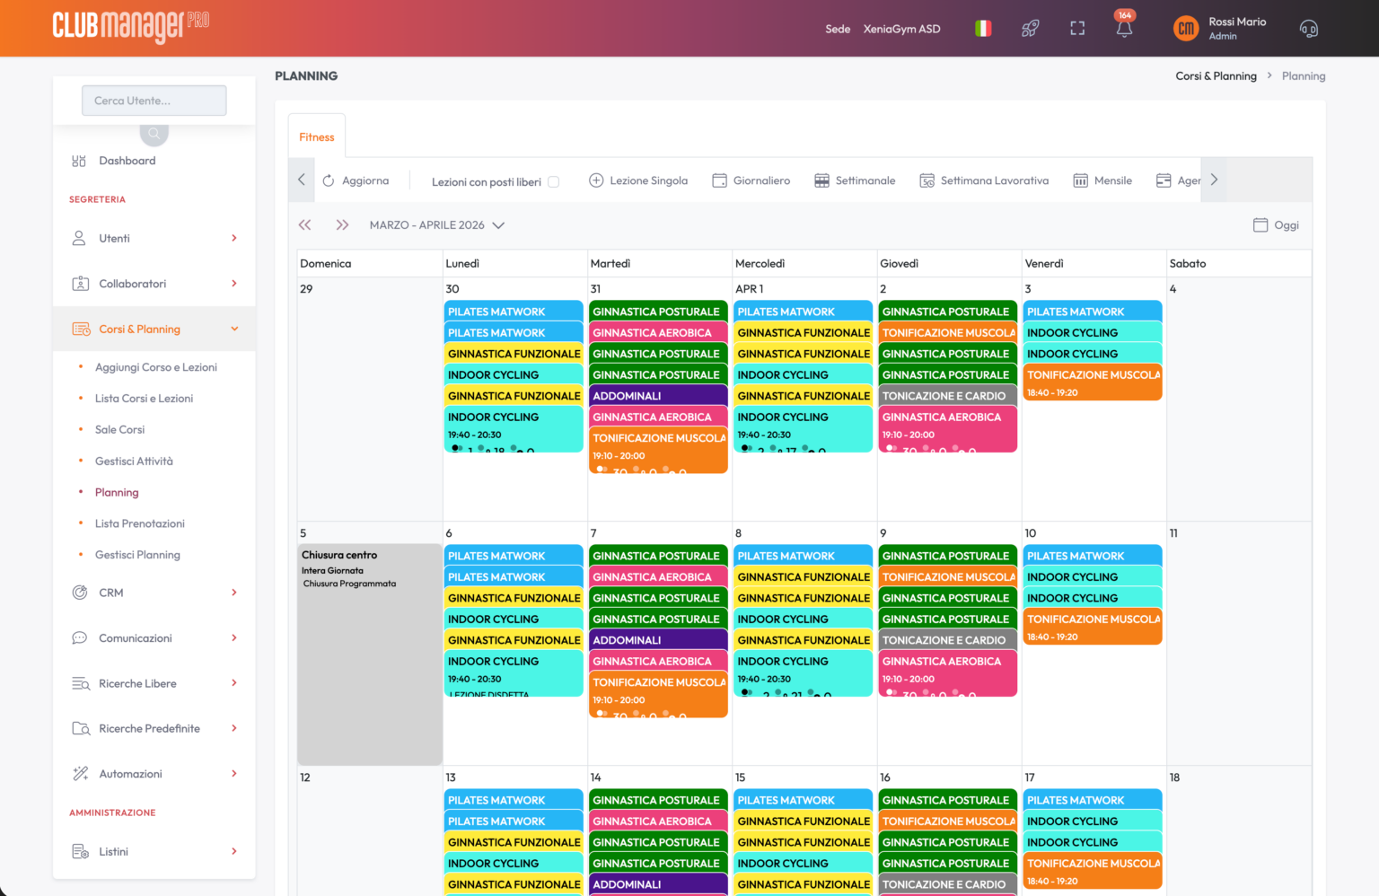This screenshot has width=1379, height=896.
Task: Click XeniaGym ASD sede selector
Action: [x=901, y=29]
